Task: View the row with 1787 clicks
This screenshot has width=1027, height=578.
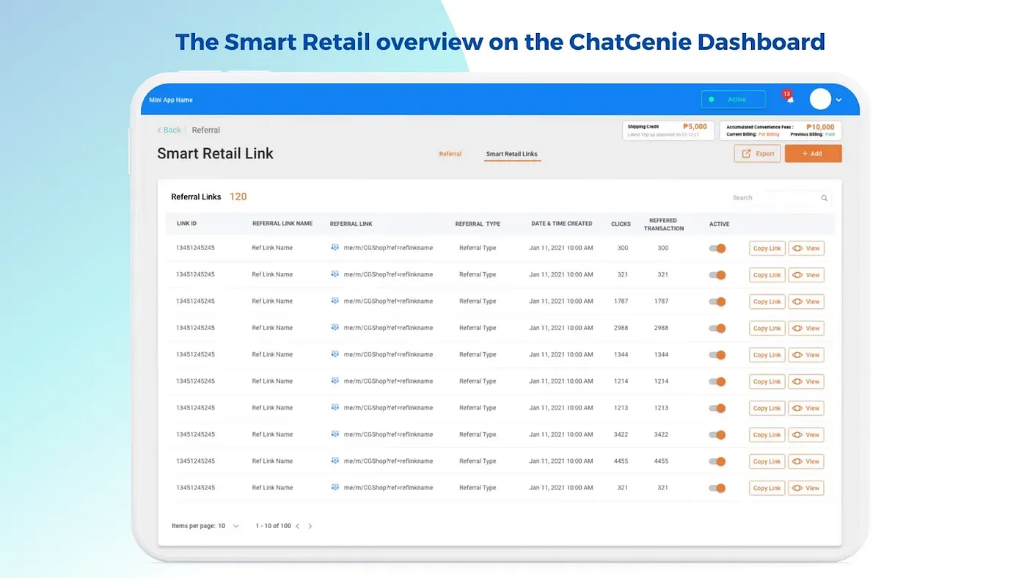Action: coord(805,301)
